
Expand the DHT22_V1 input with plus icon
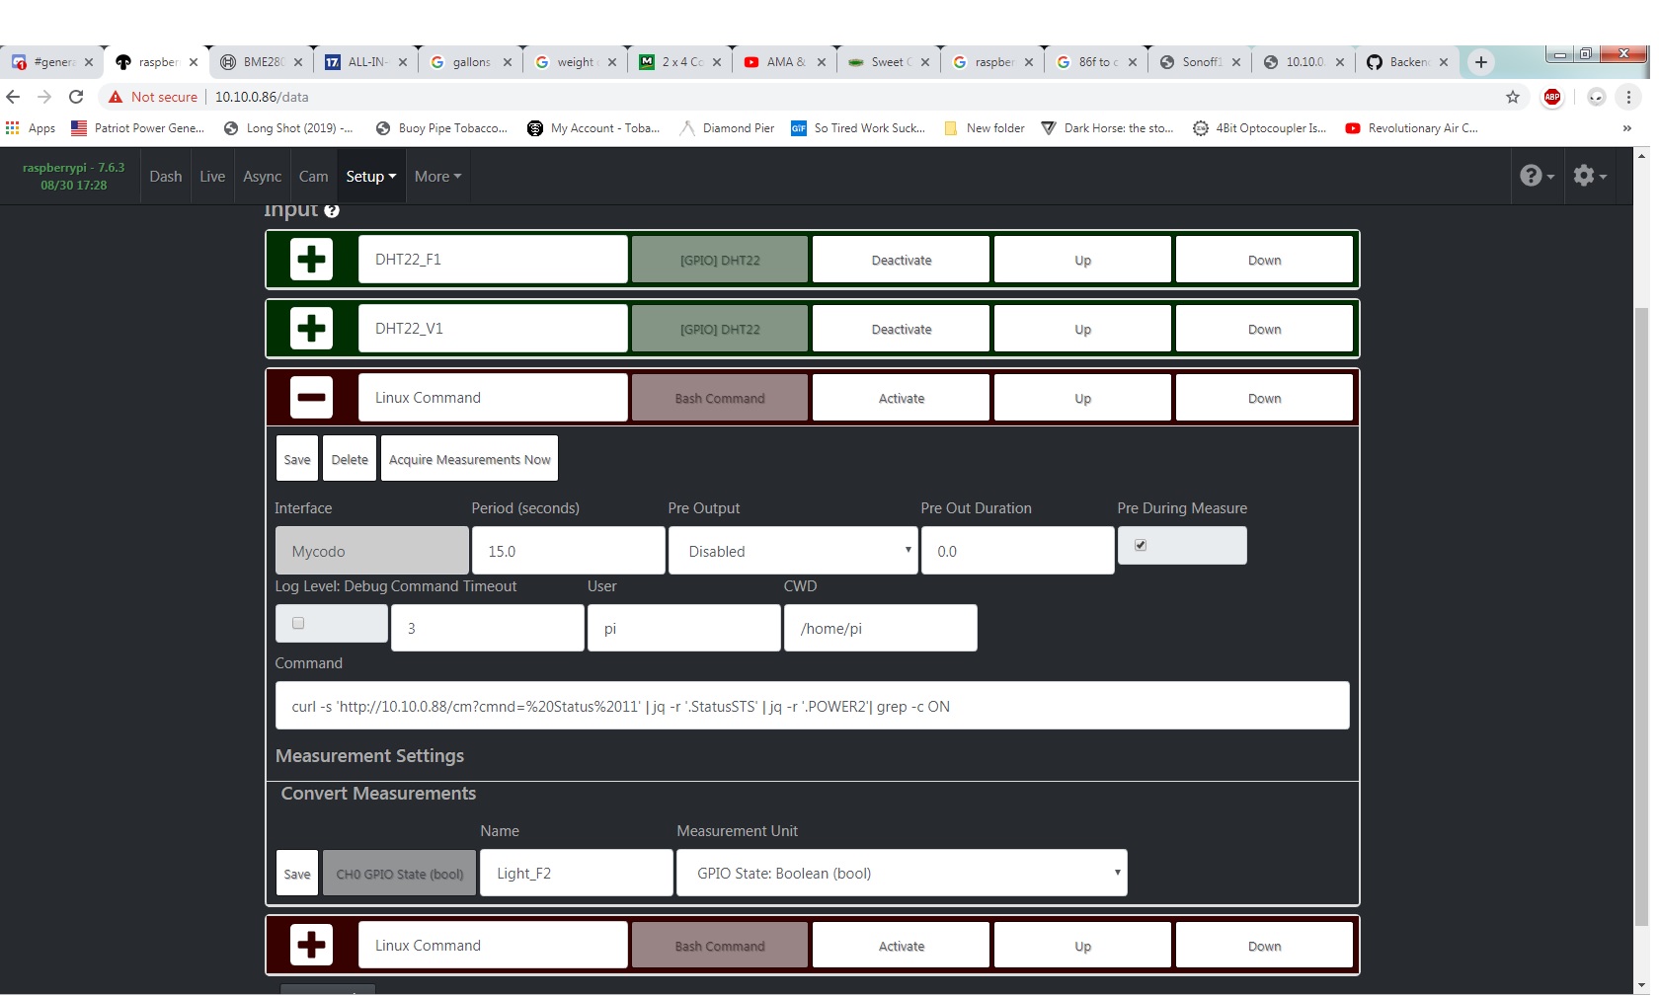(x=311, y=329)
